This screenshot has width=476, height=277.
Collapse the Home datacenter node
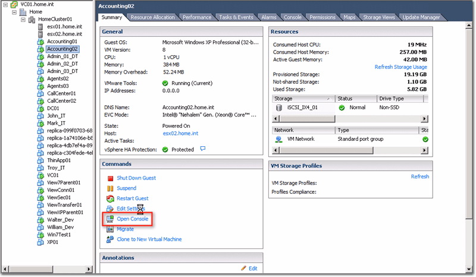click(14, 12)
